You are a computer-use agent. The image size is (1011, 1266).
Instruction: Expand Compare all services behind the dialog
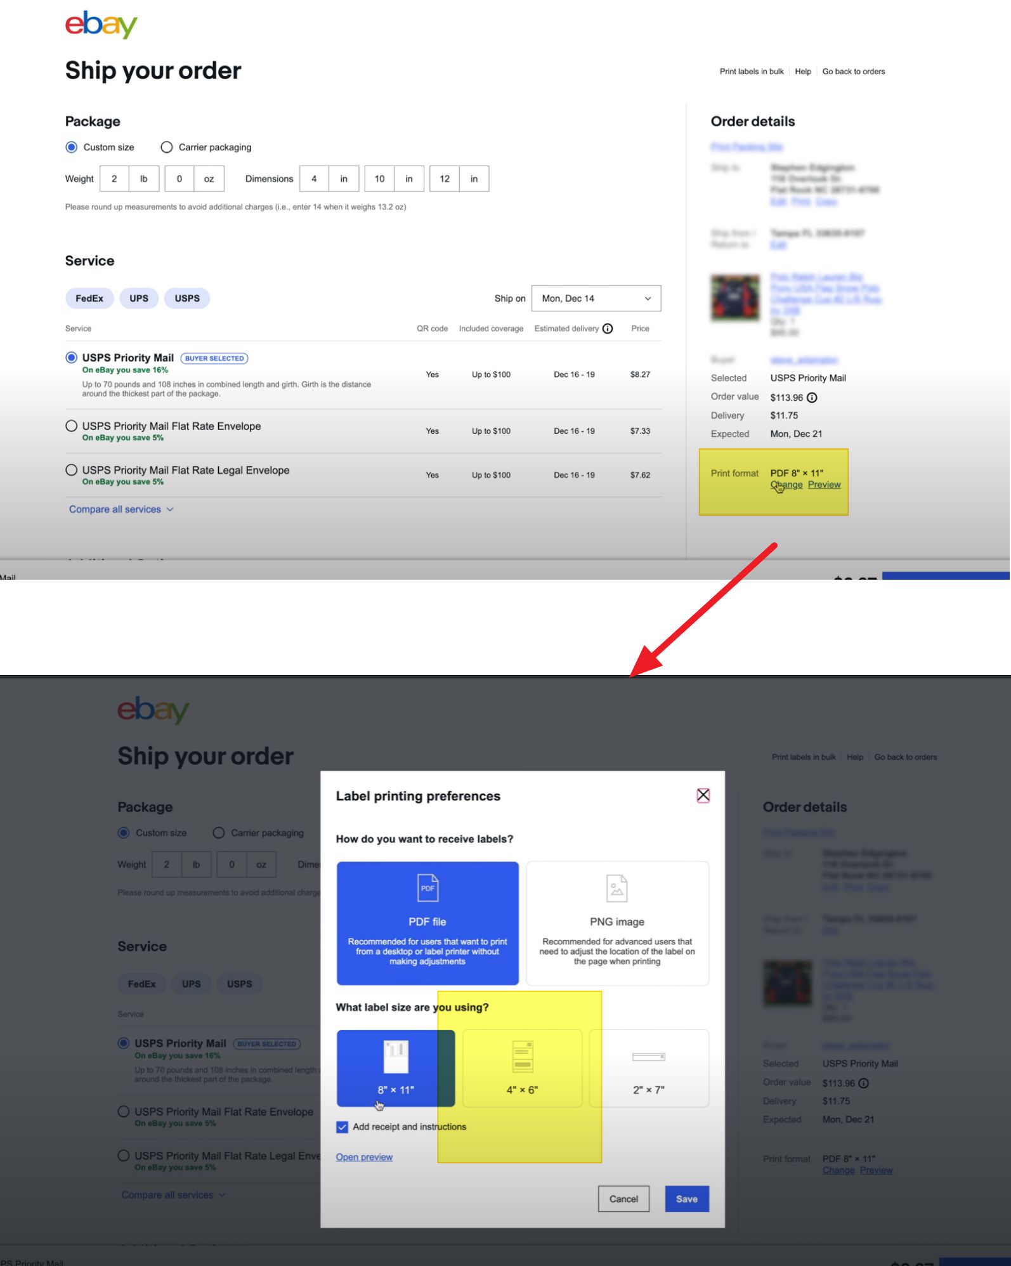click(x=173, y=1195)
